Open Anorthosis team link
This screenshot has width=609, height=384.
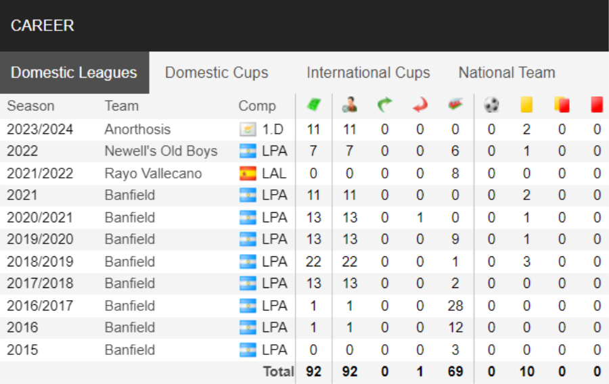[x=137, y=129]
